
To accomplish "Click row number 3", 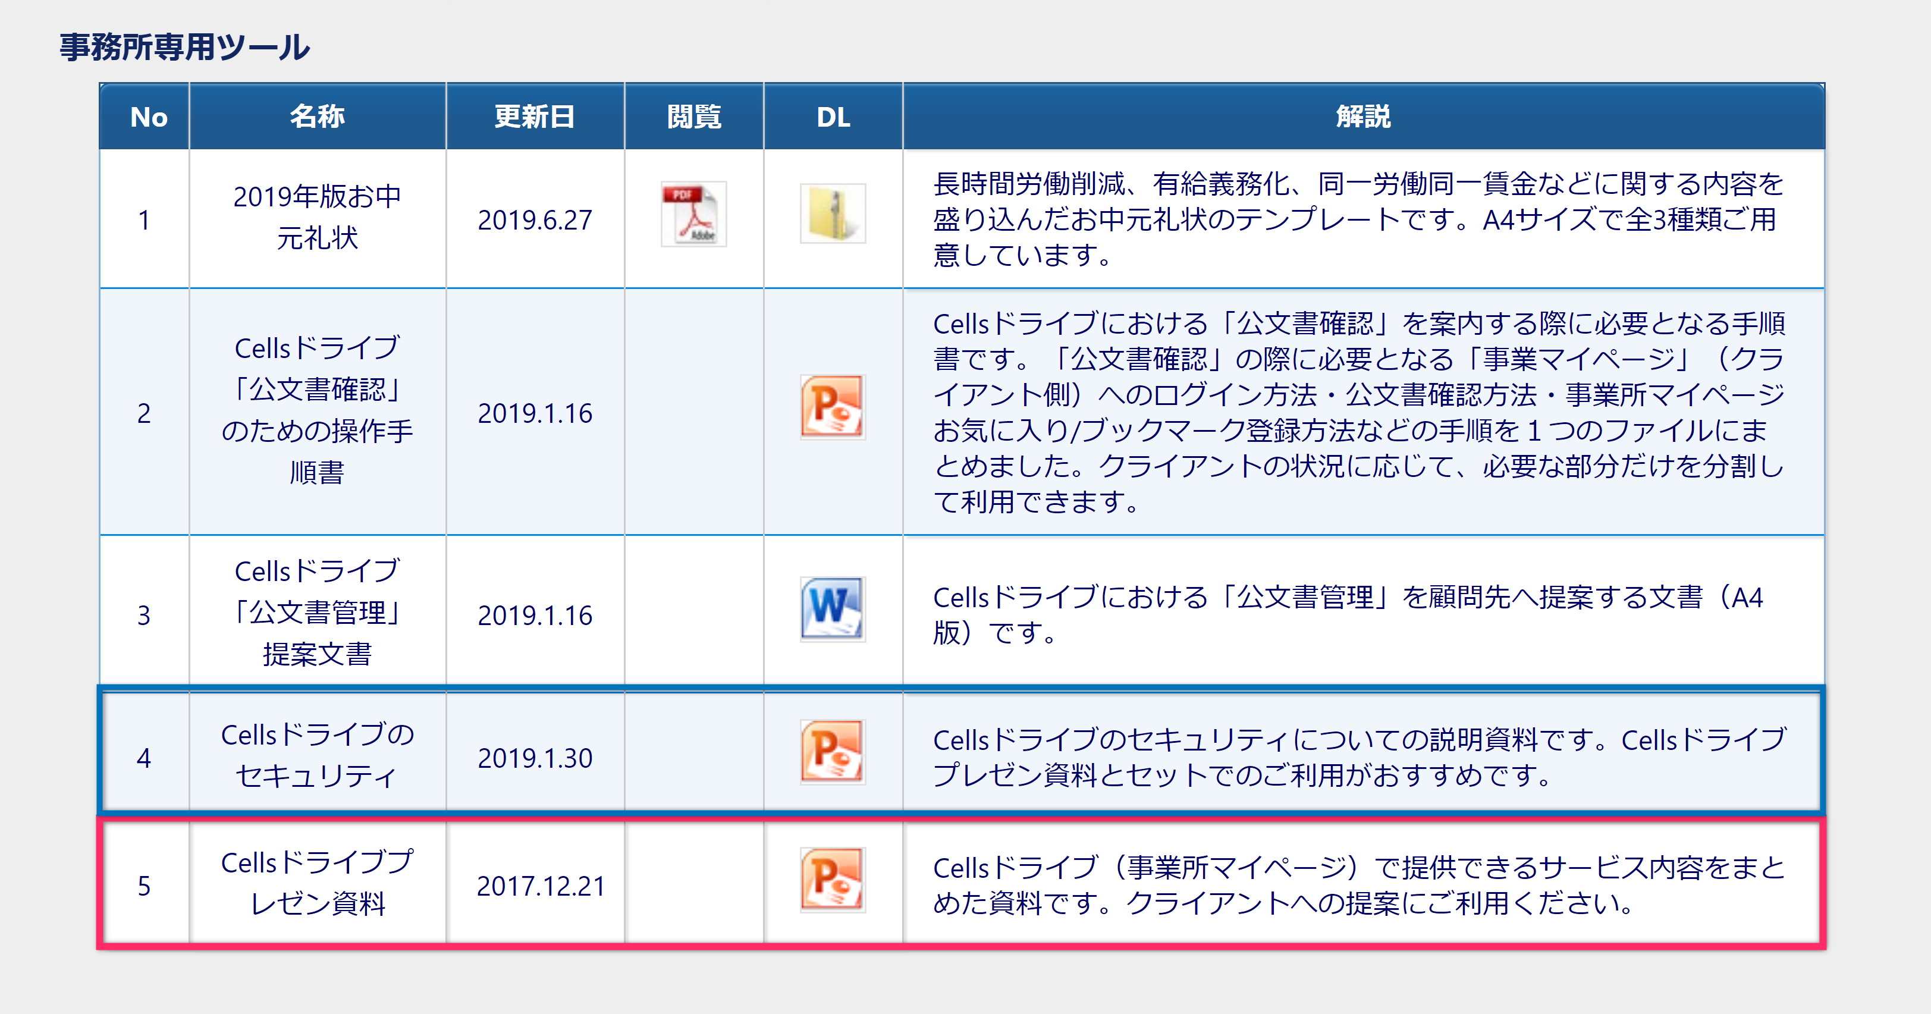I will coord(144,616).
